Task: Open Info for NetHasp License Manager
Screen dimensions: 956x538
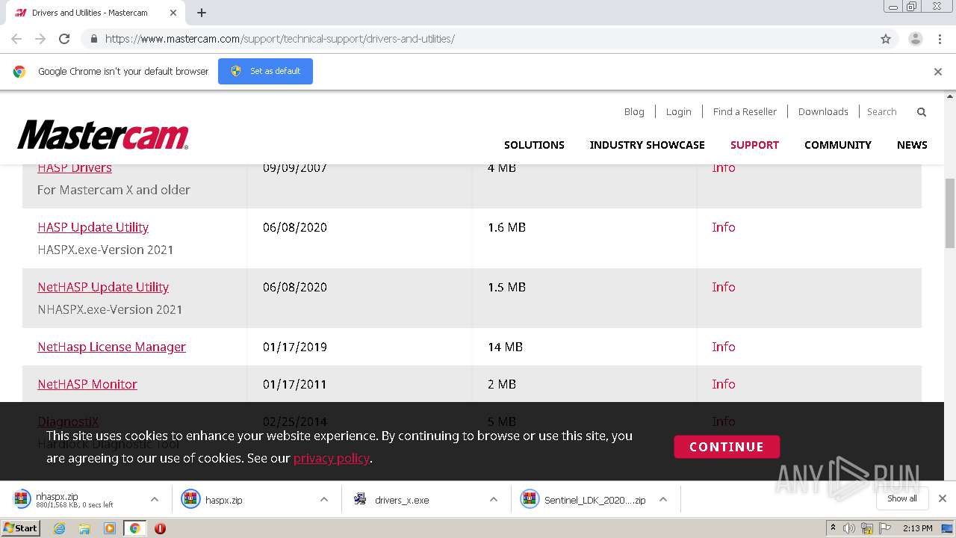Action: click(723, 347)
